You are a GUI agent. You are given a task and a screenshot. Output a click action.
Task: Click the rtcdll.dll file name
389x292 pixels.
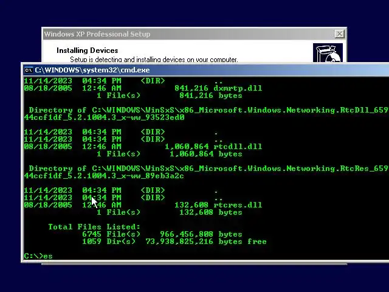238,147
